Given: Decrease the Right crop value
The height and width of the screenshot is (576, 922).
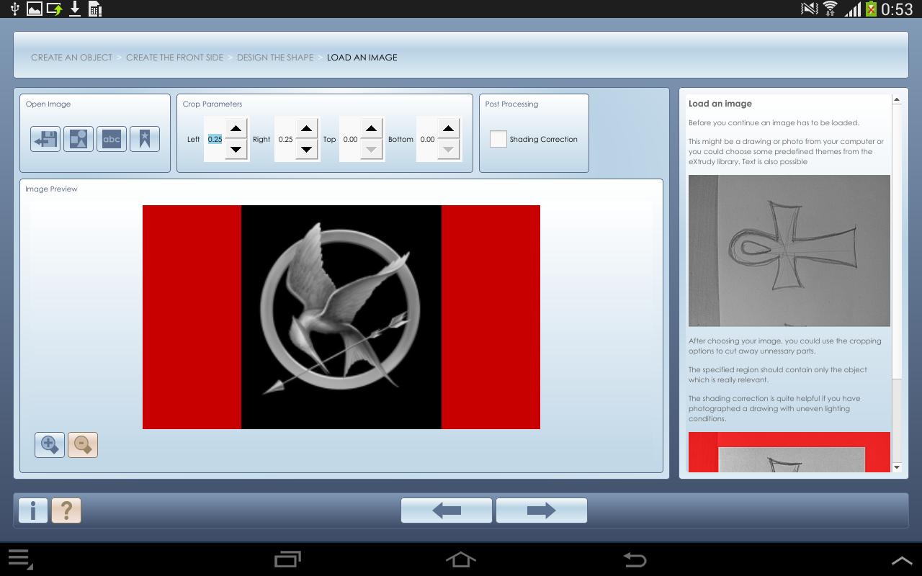Looking at the screenshot, I should click(306, 150).
